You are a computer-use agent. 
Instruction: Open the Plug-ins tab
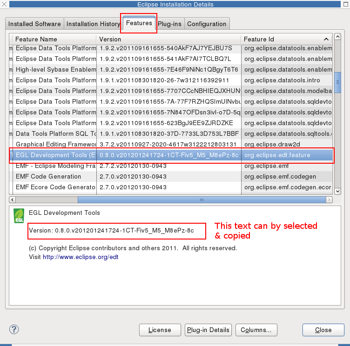pos(169,24)
